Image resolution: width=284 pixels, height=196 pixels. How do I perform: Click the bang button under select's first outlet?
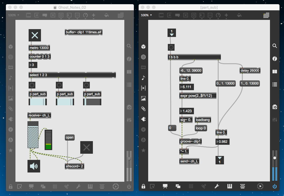32,85
